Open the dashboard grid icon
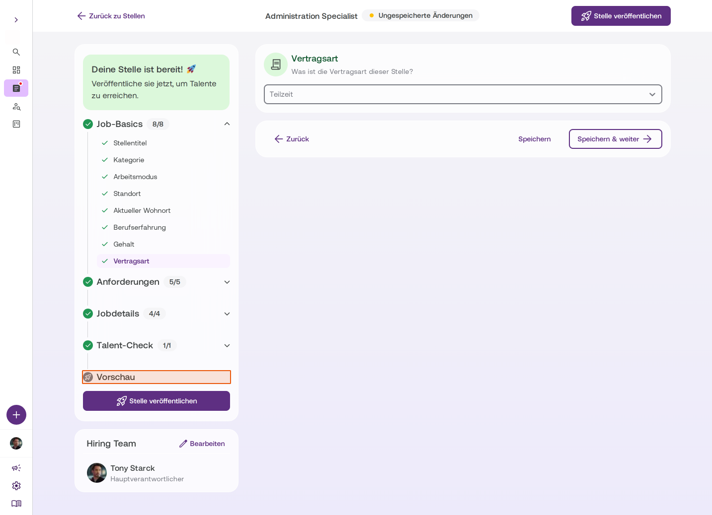This screenshot has height=515, width=712. pyautogui.click(x=16, y=70)
